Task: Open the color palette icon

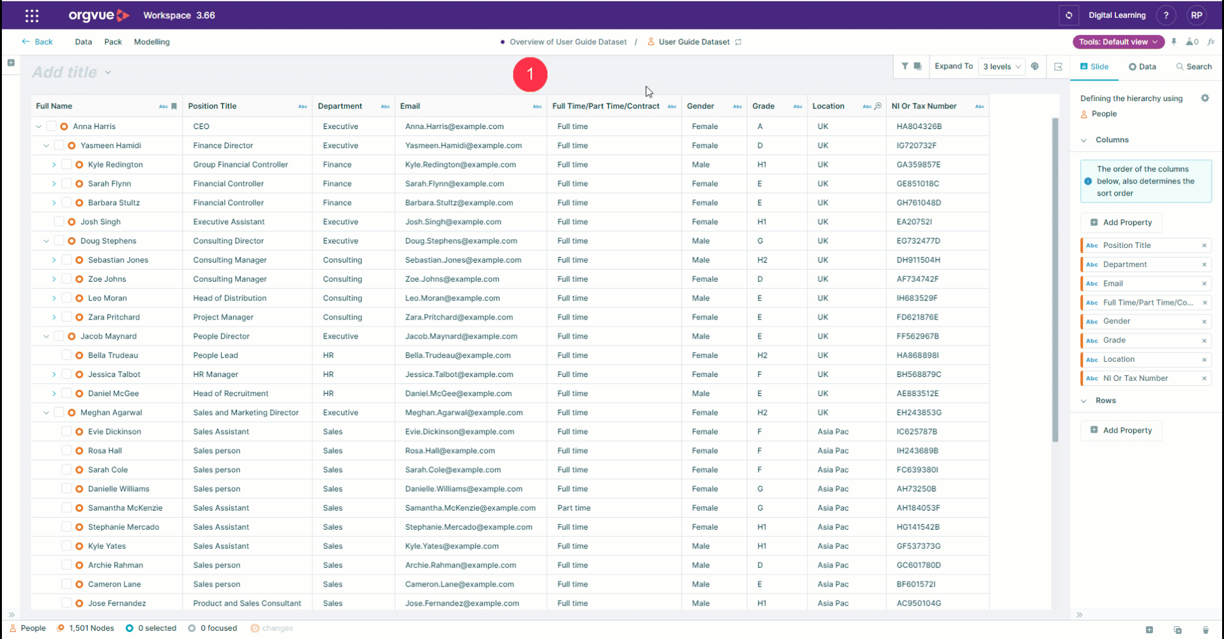Action: (1035, 66)
